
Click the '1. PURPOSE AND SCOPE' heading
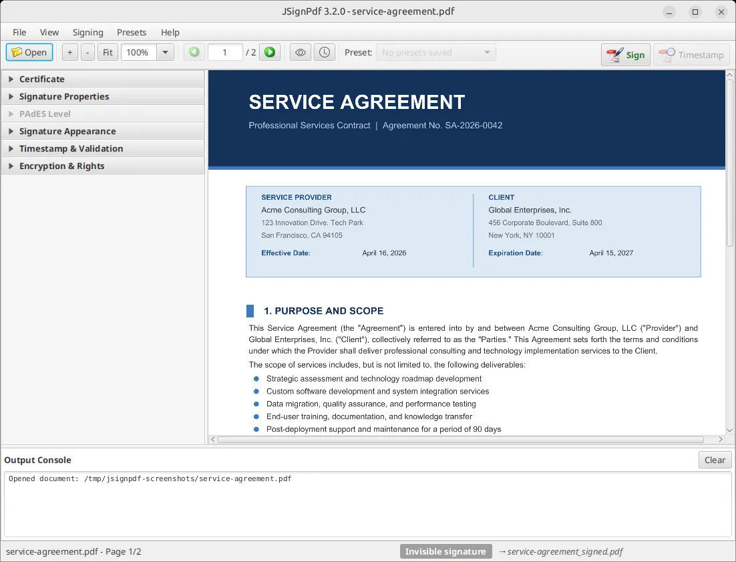click(323, 311)
